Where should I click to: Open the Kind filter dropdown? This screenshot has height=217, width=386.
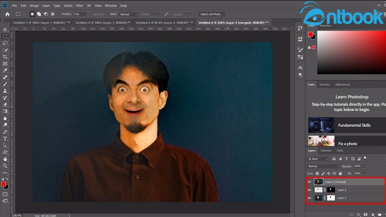tap(318, 159)
